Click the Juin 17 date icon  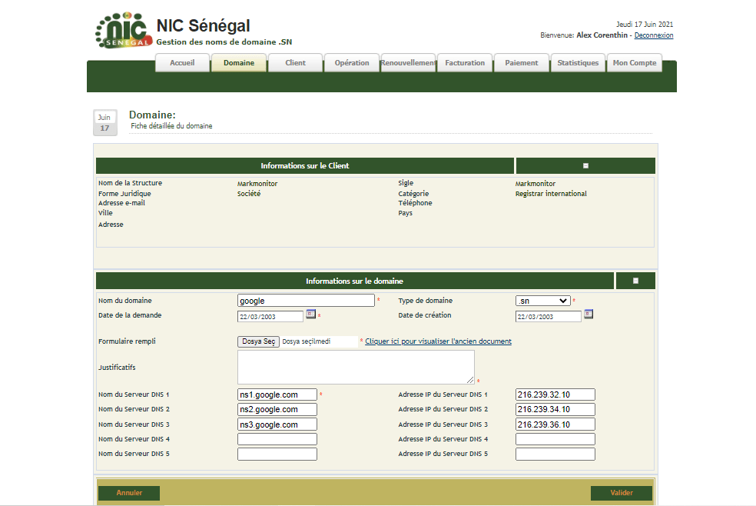(x=105, y=122)
